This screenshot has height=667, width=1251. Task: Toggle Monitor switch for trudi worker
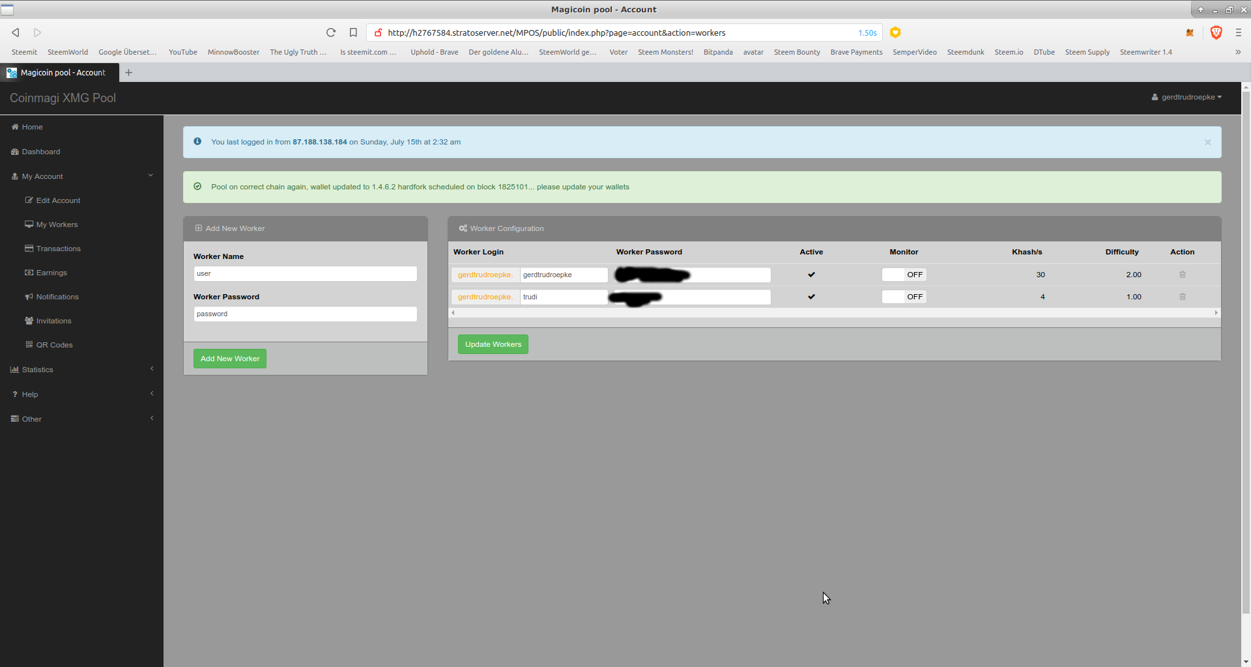click(x=904, y=297)
